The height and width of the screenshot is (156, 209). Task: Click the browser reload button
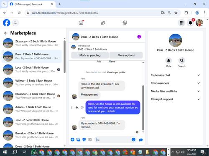[19, 13]
